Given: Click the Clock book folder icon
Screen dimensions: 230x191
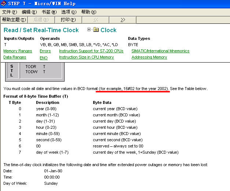Looking at the screenshot, I should tap(96, 30).
